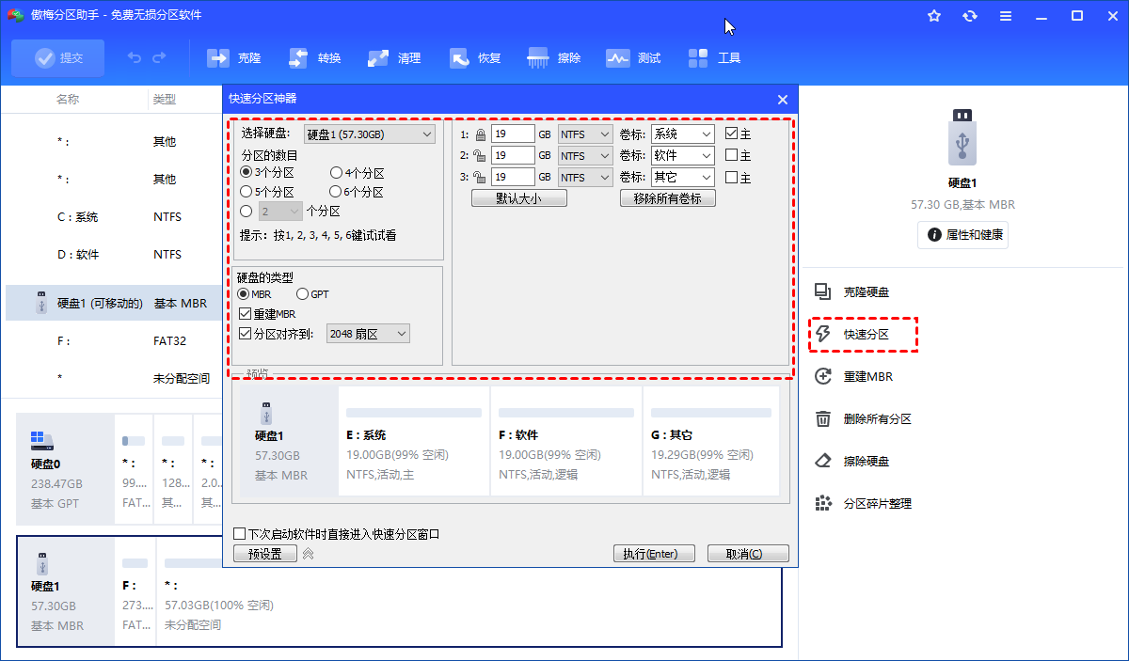Close the 快速分区神器 dialog
Viewport: 1129px width, 661px height.
point(783,99)
